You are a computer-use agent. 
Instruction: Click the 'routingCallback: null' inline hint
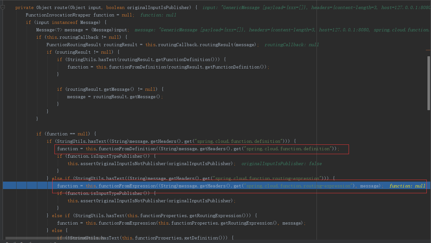[x=292, y=45]
